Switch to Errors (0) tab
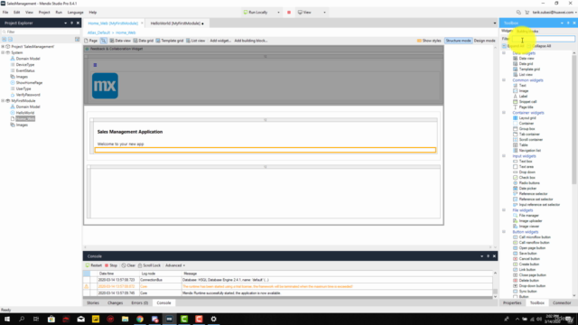Screen dimensions: 578x325 (x=140, y=303)
